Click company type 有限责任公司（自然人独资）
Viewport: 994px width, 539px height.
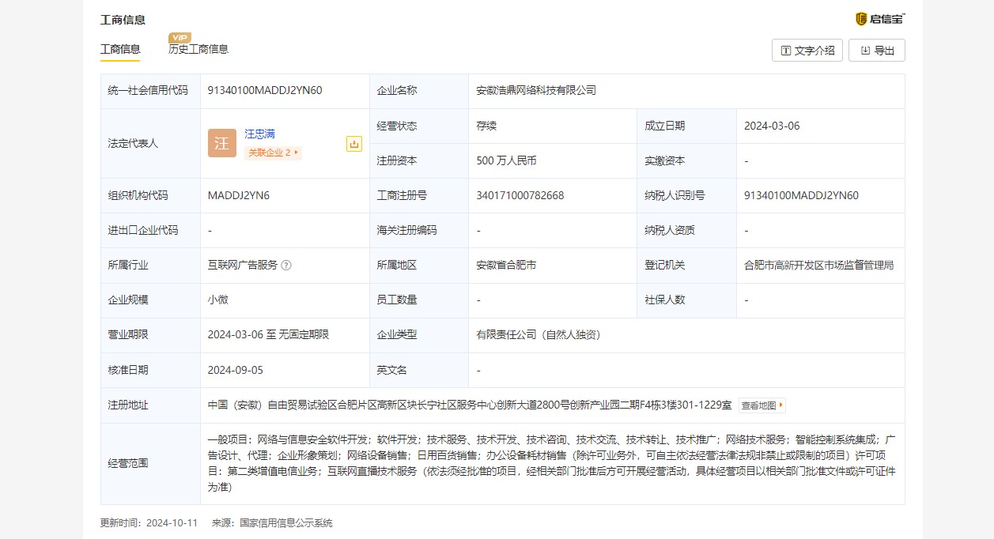point(541,335)
